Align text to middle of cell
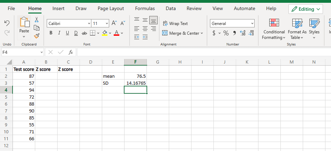 click(145, 20)
